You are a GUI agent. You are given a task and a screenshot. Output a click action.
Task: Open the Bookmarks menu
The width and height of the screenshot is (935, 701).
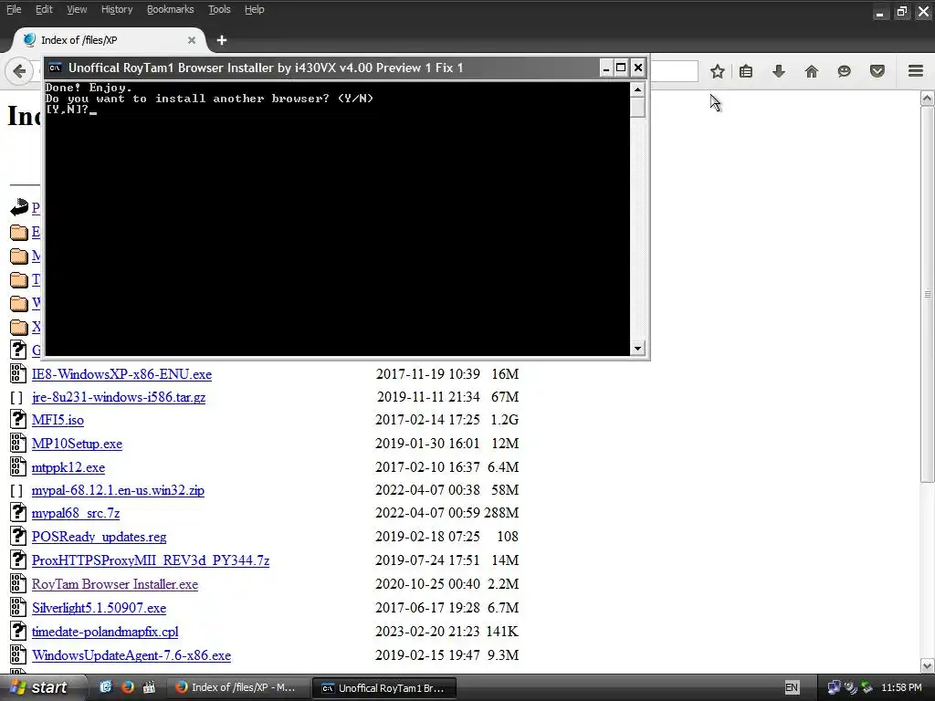171,9
